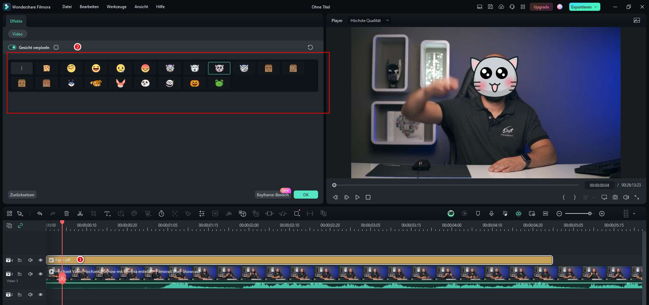Open the audio adjust sliders tool
The height and width of the screenshot is (305, 649).
point(202,213)
